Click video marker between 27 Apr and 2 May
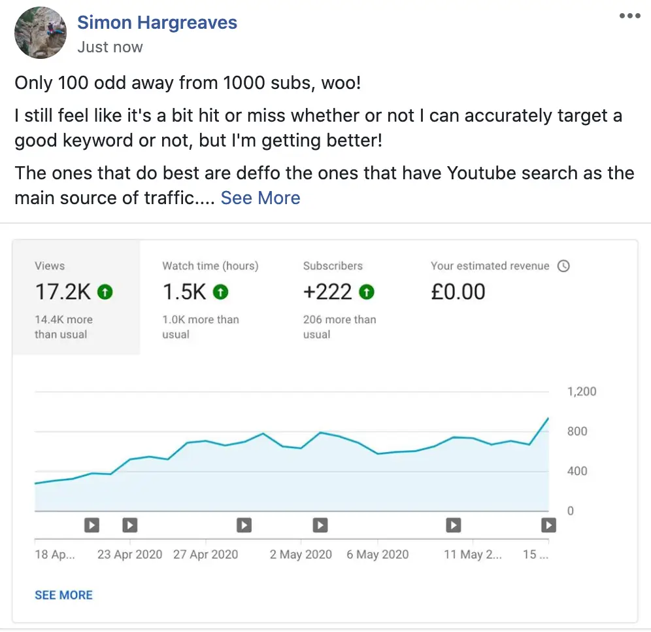This screenshot has height=632, width=651. tap(244, 525)
